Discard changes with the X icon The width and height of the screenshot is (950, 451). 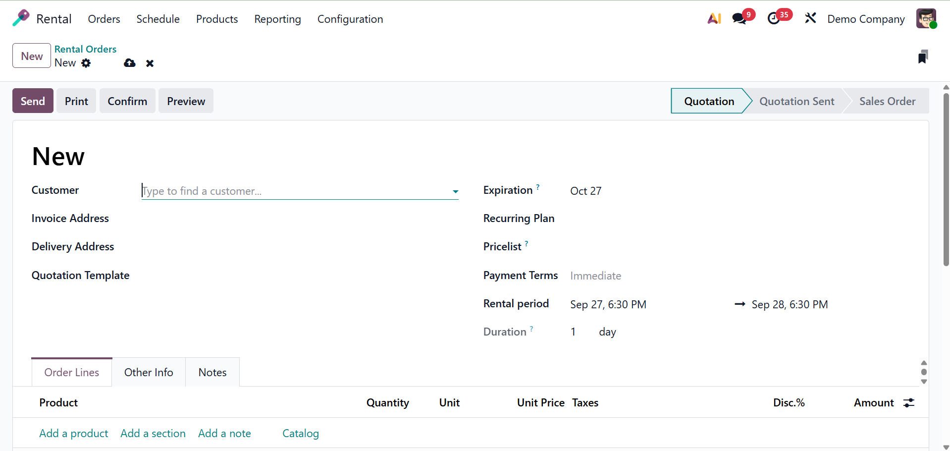click(x=150, y=63)
